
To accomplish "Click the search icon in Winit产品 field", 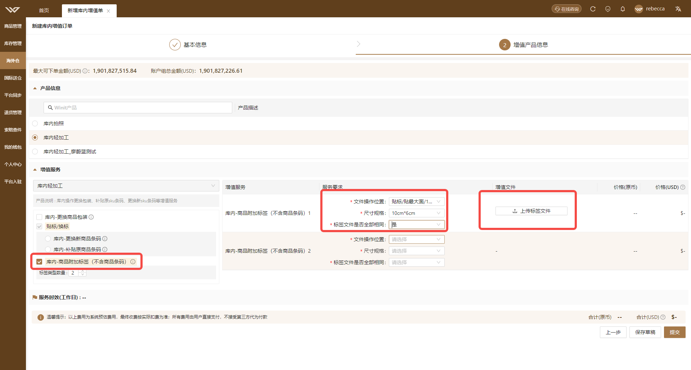I will (x=50, y=108).
